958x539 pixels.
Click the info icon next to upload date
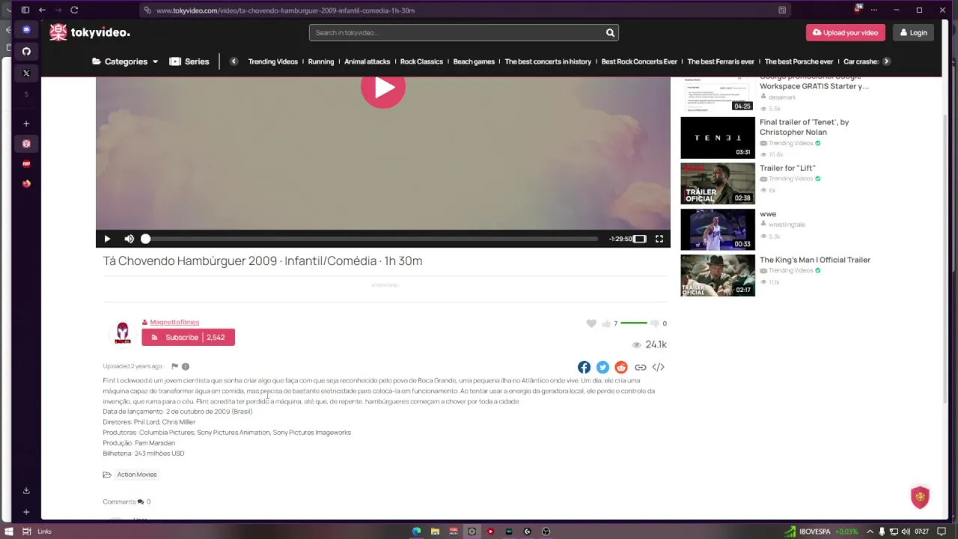point(186,366)
